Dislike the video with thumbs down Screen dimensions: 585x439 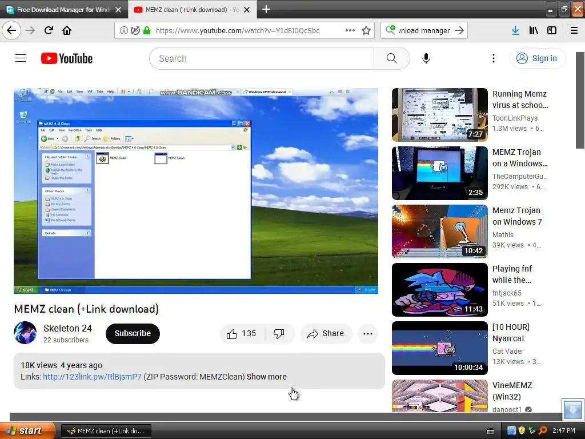[279, 333]
